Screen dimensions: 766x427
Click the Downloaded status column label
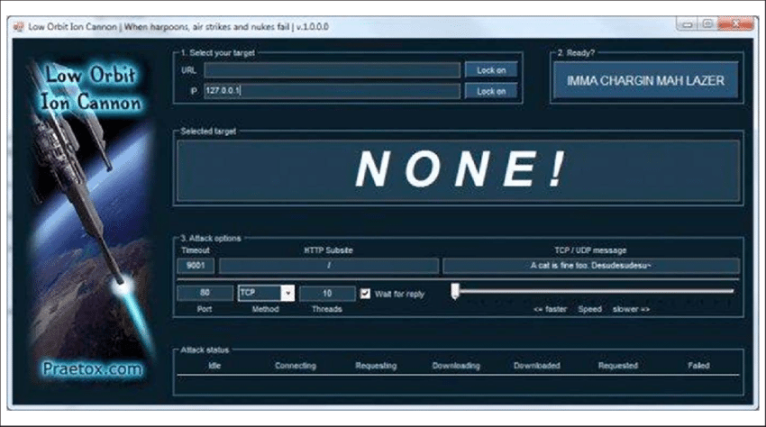[x=537, y=366]
